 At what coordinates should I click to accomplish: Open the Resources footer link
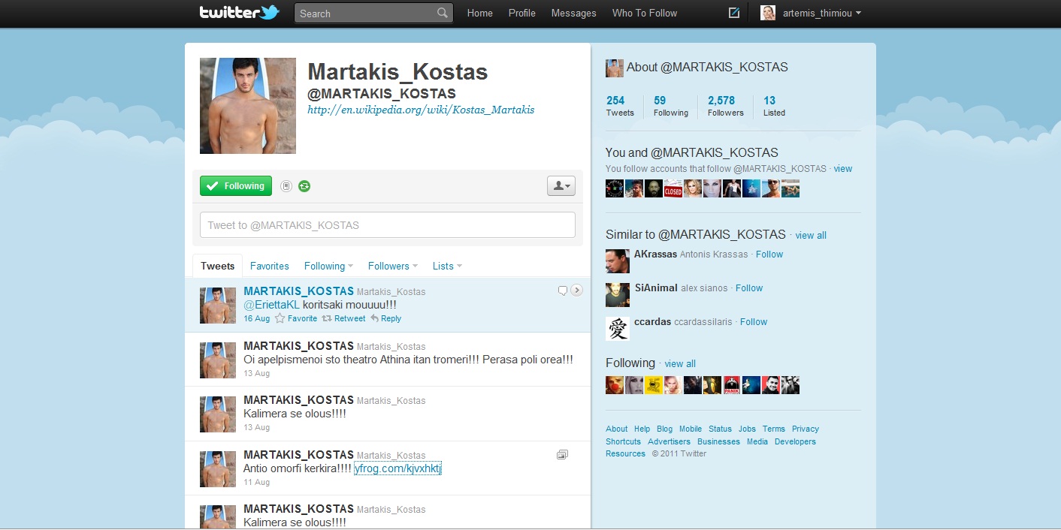(626, 454)
